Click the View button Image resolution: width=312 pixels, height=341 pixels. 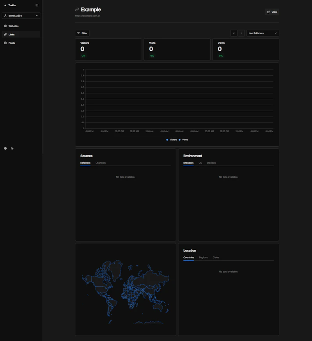pos(272,12)
